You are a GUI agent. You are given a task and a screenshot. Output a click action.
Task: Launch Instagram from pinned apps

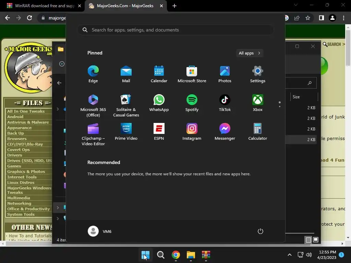192,132
